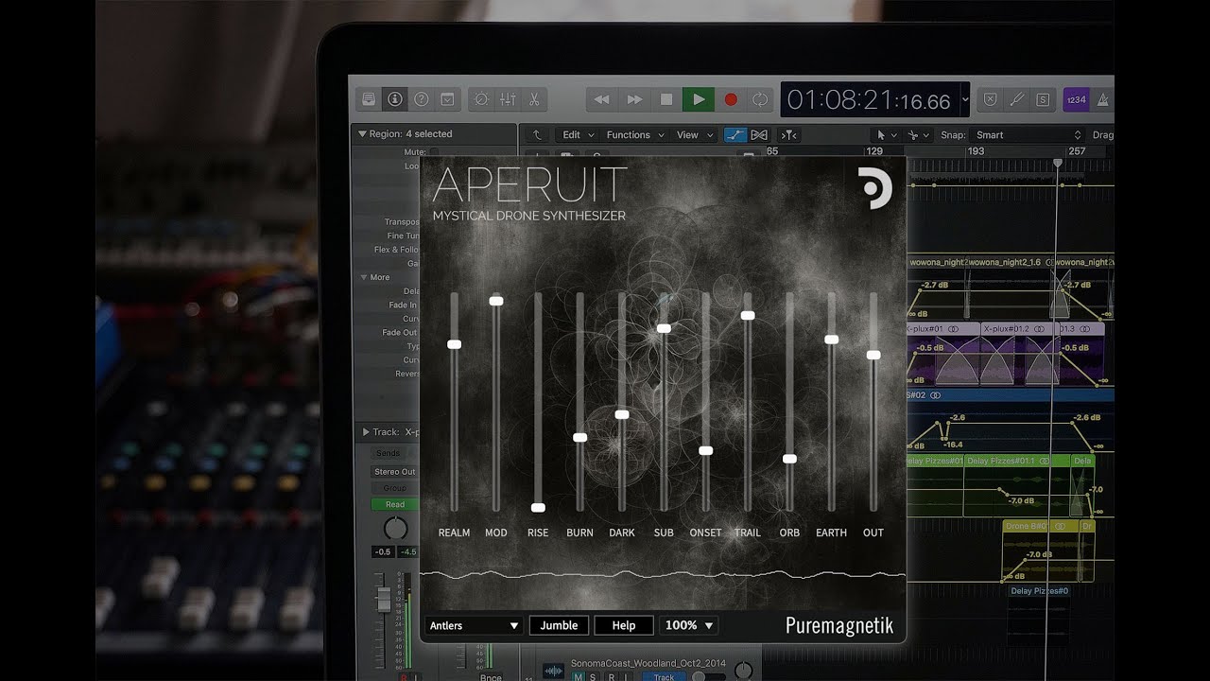Mute the SonomaCoast_Woodland track with M
The image size is (1210, 681).
pos(579,676)
